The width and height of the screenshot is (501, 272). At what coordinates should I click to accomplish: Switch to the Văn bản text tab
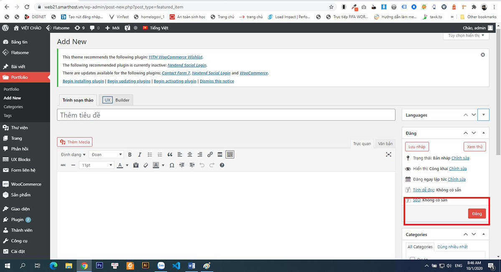(385, 144)
